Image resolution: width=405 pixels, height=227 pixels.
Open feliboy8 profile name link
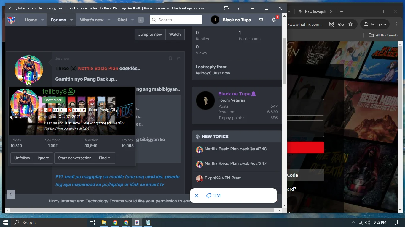(55, 91)
